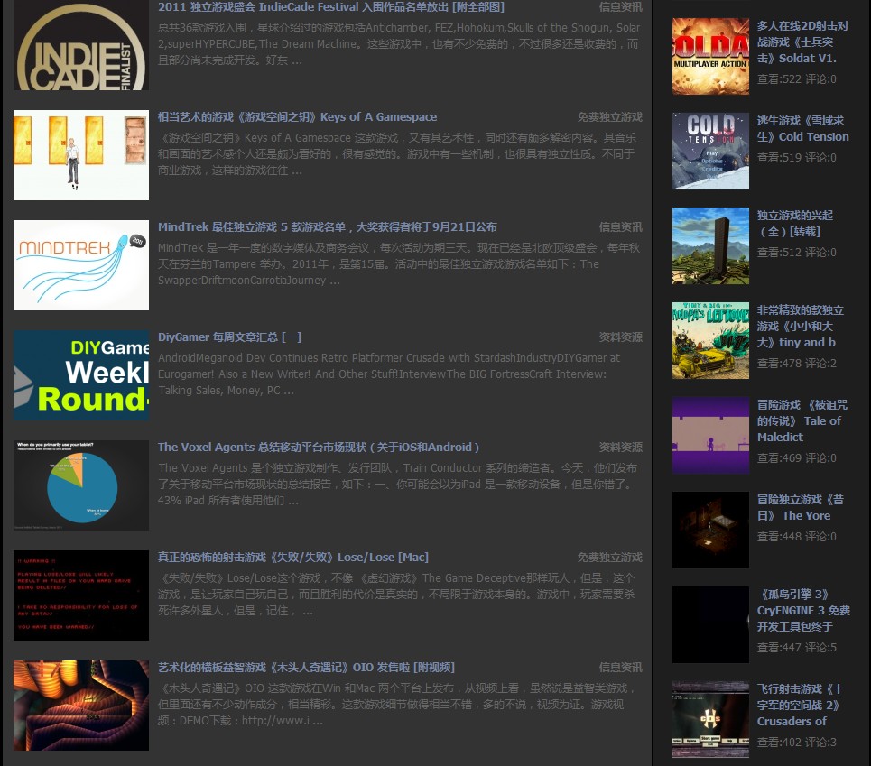
Task: Open the dark tower landscape sidebar thumbnail
Action: (x=710, y=246)
